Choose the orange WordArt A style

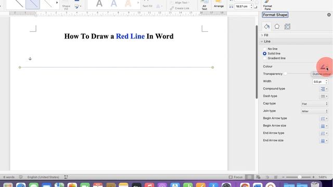(128, 4)
